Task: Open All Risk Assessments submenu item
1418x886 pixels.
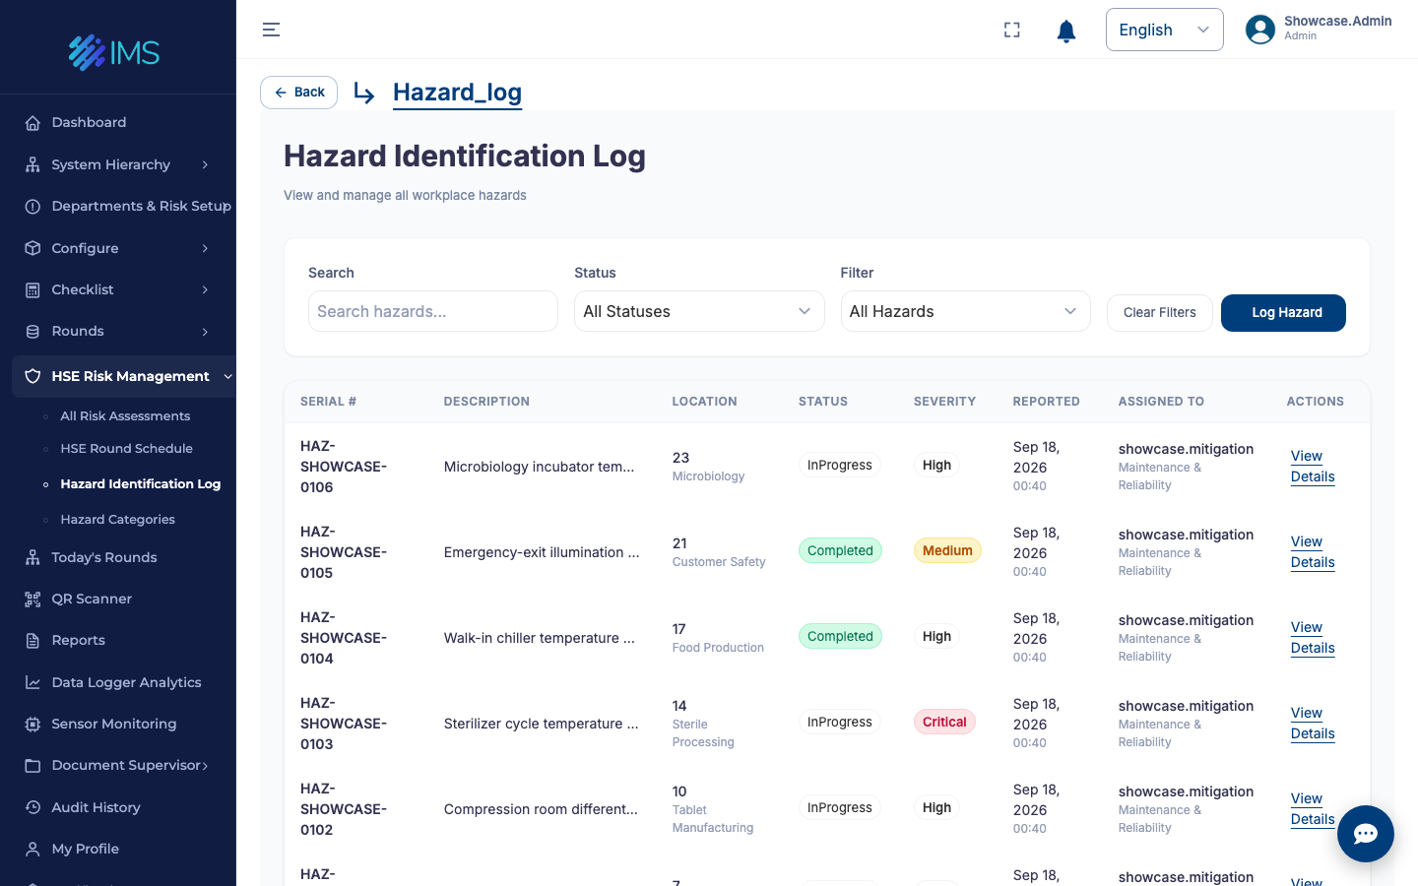Action: 125,416
